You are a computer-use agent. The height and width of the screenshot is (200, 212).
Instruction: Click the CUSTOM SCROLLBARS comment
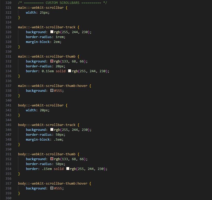click(63, 3)
